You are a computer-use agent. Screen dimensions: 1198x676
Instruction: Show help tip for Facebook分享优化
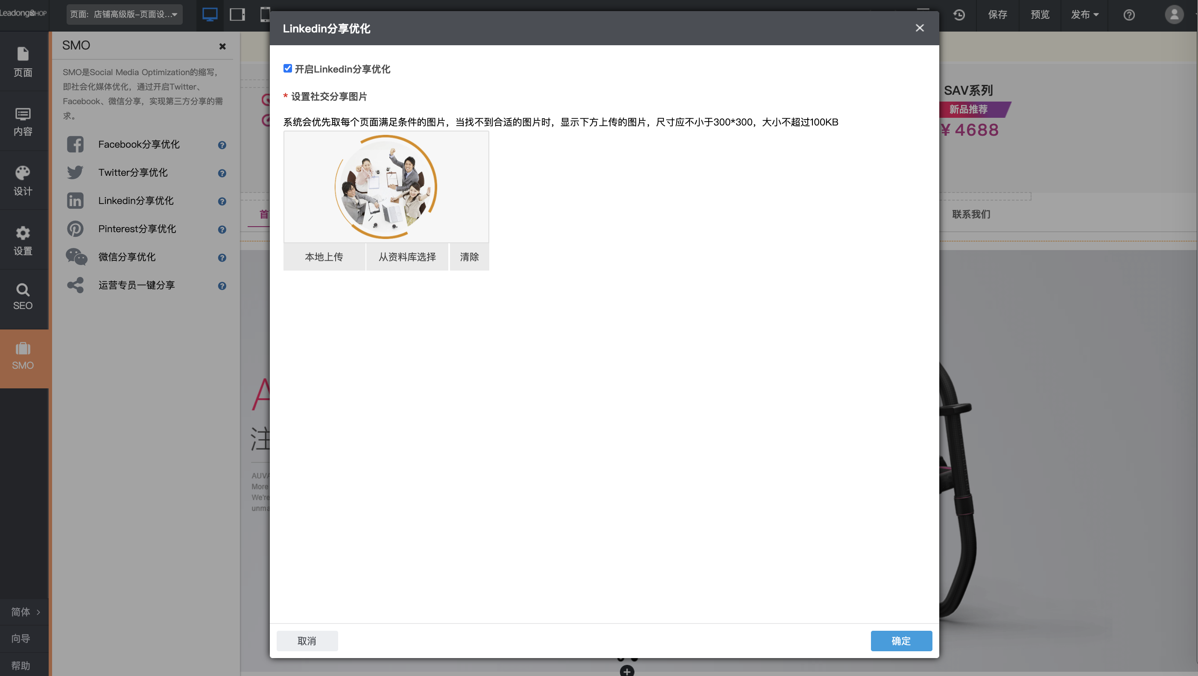click(222, 145)
